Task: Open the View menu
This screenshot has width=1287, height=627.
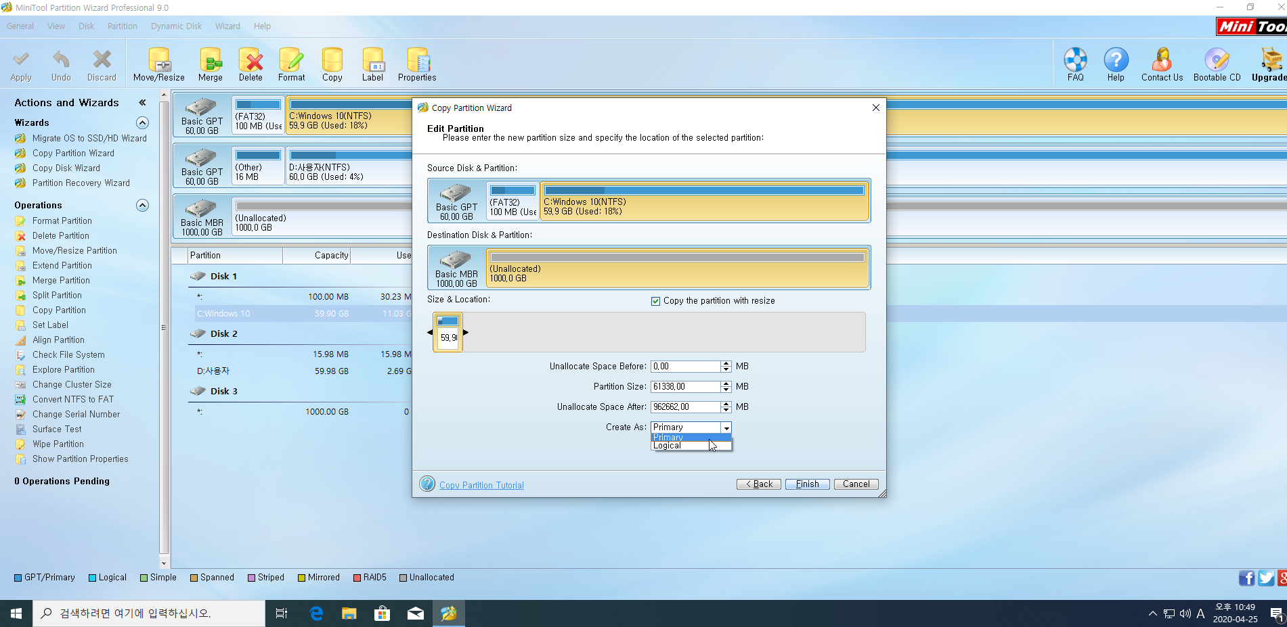Action: (56, 26)
